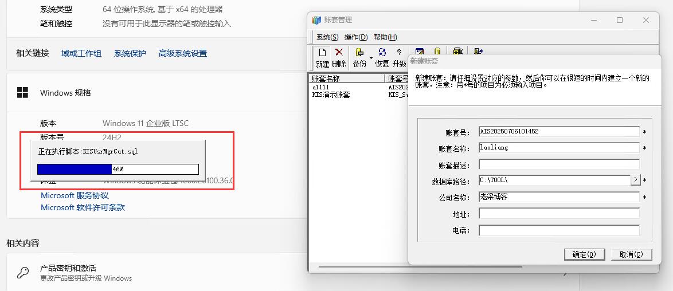The width and height of the screenshot is (673, 291).
Task: Click the 账套号 column header
Action: (397, 78)
